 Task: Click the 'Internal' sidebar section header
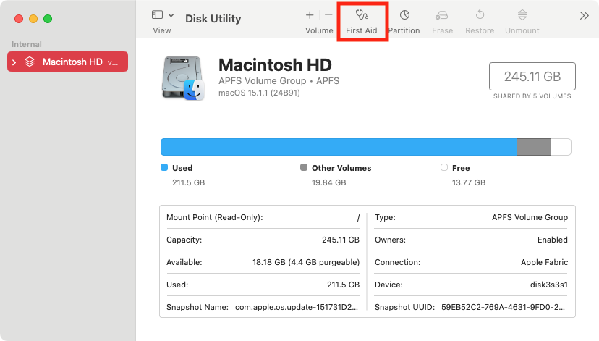(x=26, y=44)
